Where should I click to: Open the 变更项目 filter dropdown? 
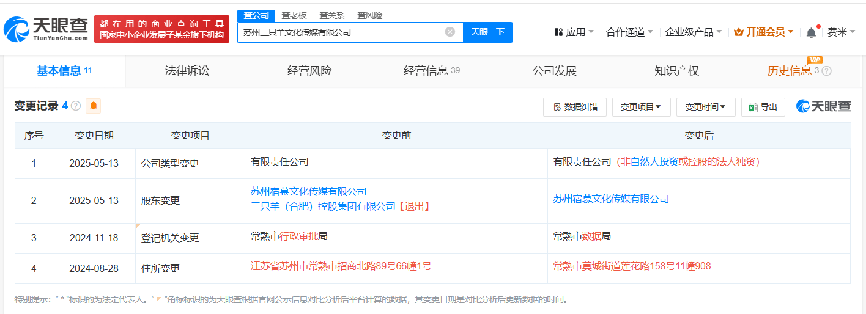(x=641, y=107)
